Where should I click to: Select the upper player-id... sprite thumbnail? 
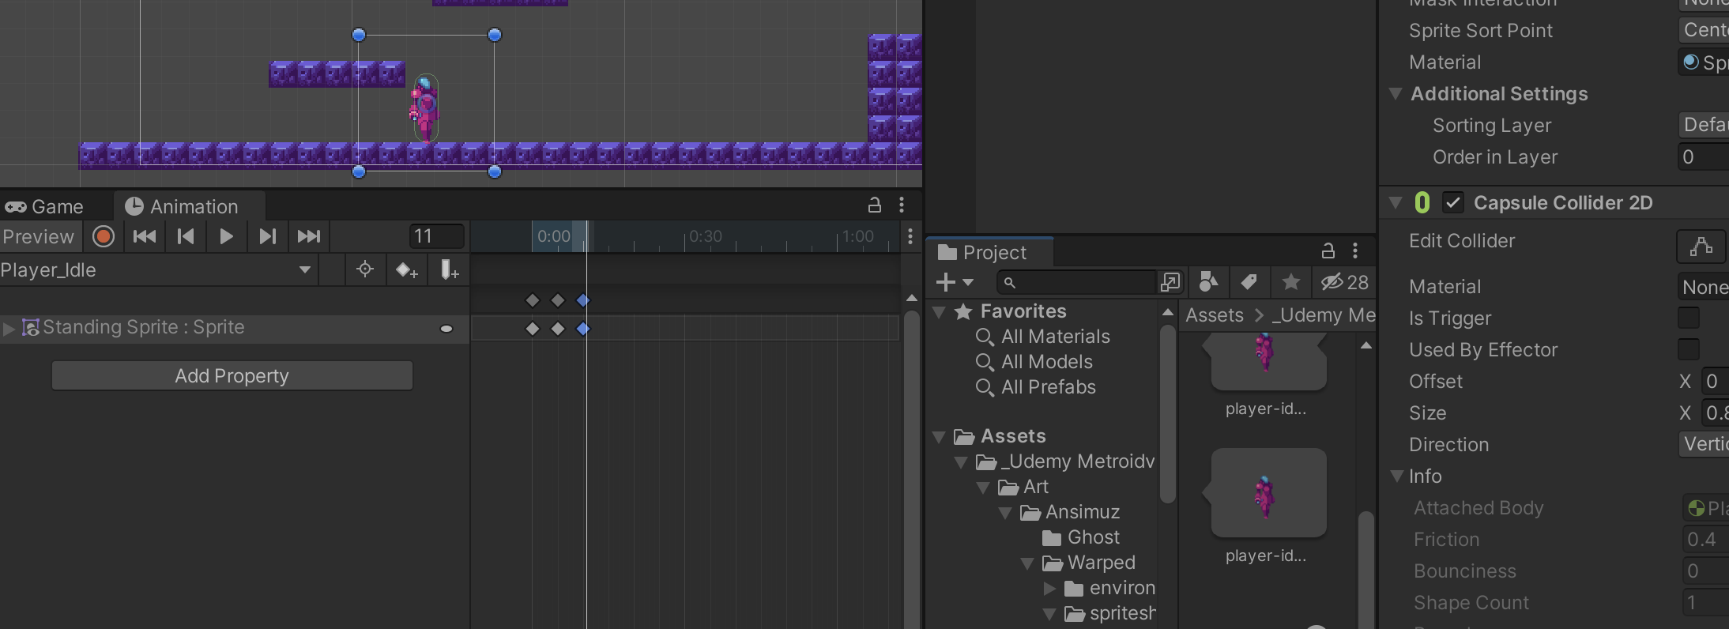[x=1269, y=362]
